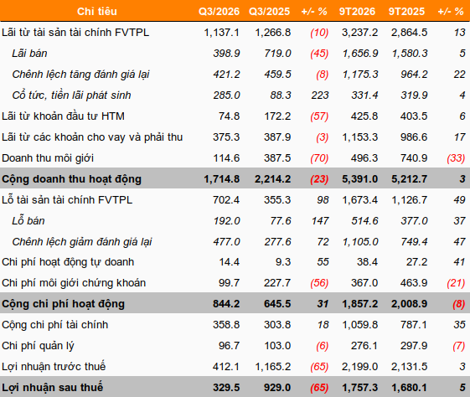Click the value 477.0
Image resolution: width=470 pixels, height=397 pixels.
click(226, 242)
